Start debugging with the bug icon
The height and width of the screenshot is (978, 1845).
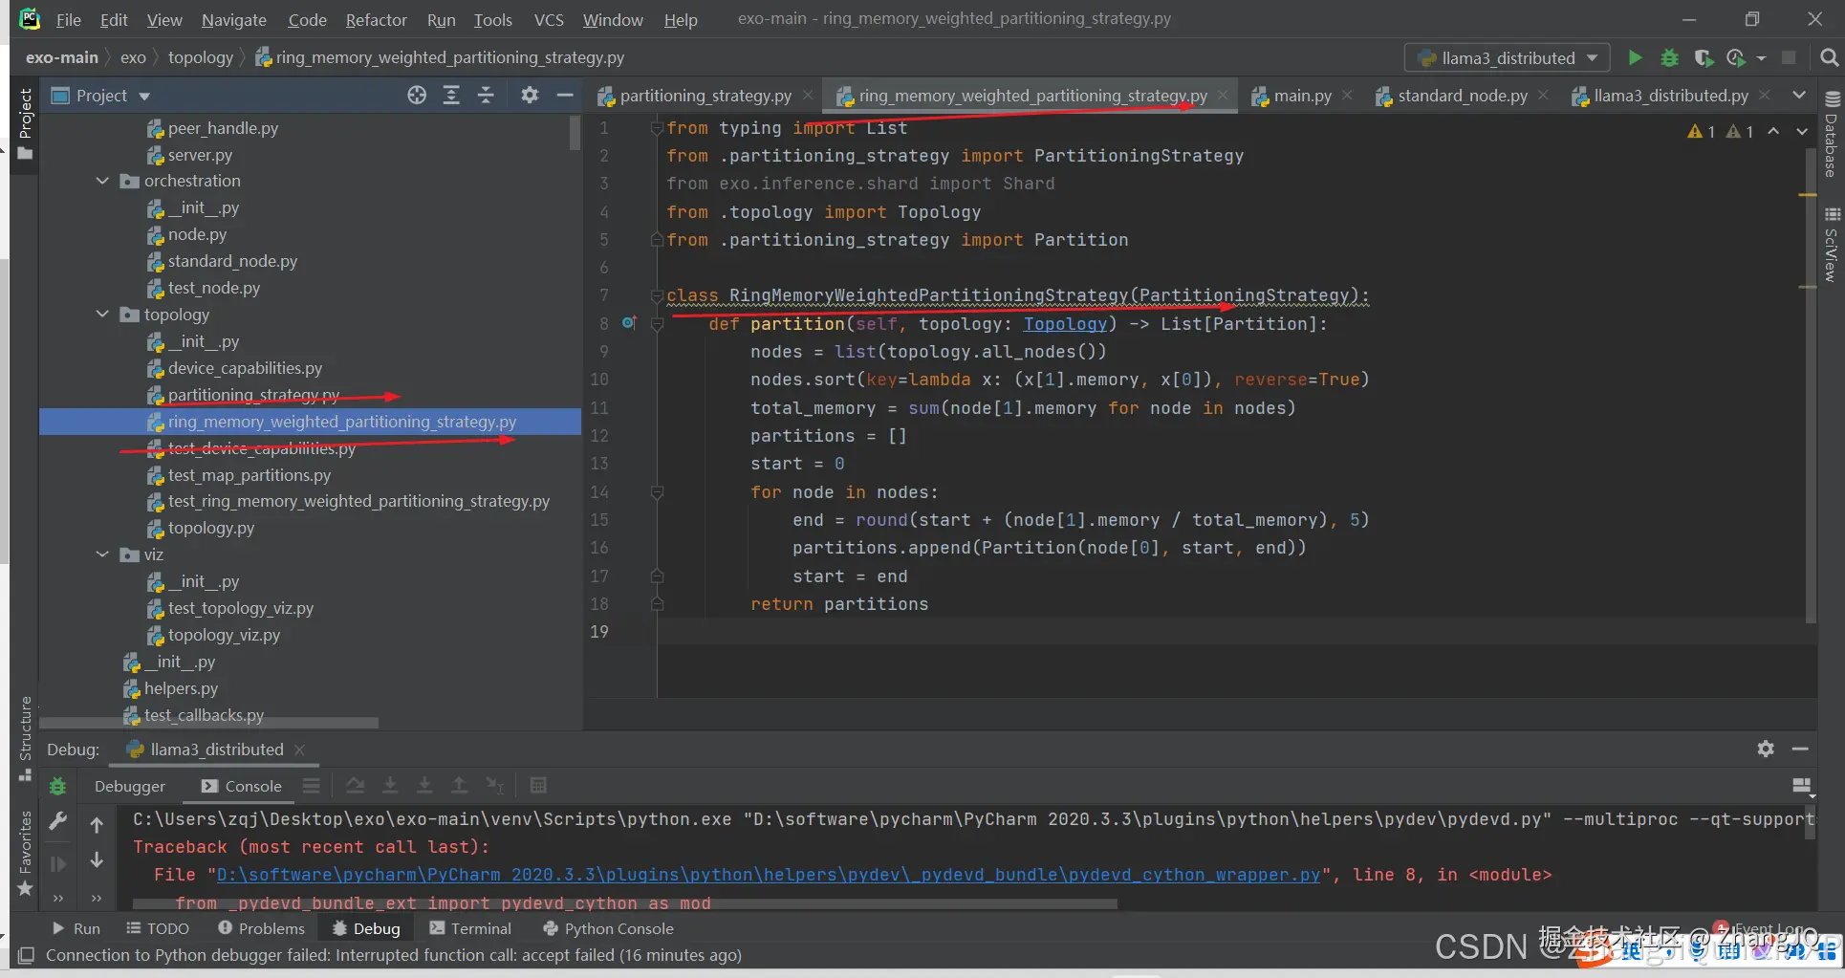click(x=1669, y=58)
